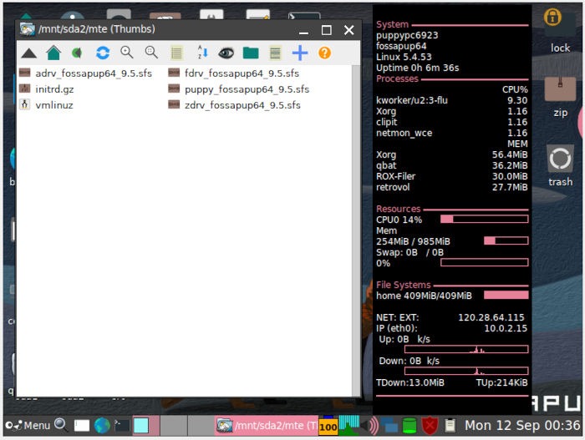The height and width of the screenshot is (440, 585).
Task: Click the zip desktop icon
Action: (560, 98)
